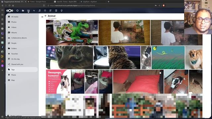Open the narrow black-and-white dog photo

pos(146,58)
